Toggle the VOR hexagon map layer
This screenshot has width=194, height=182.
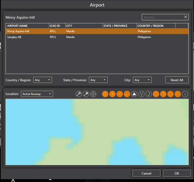[112, 94]
